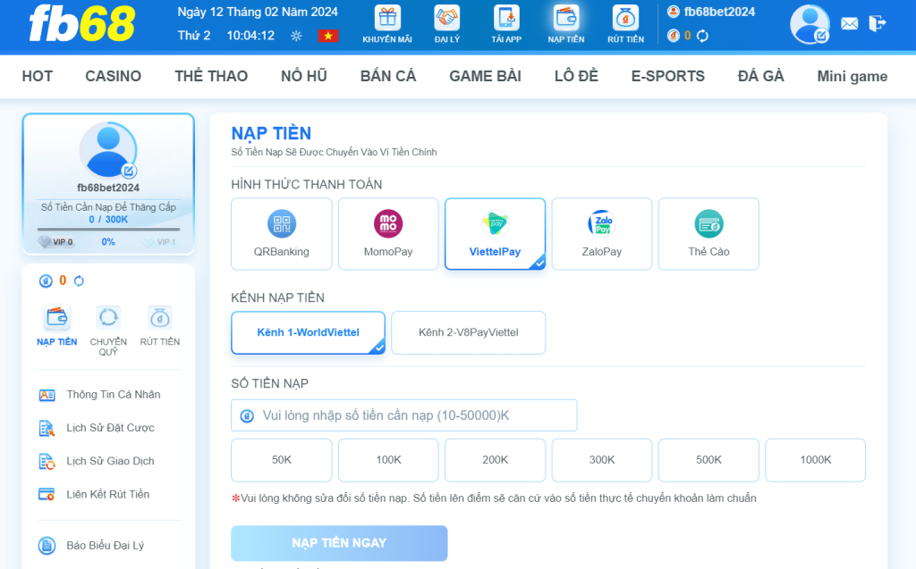This screenshot has height=569, width=916.
Task: Choose ZaloPay payment method
Action: pyautogui.click(x=601, y=234)
